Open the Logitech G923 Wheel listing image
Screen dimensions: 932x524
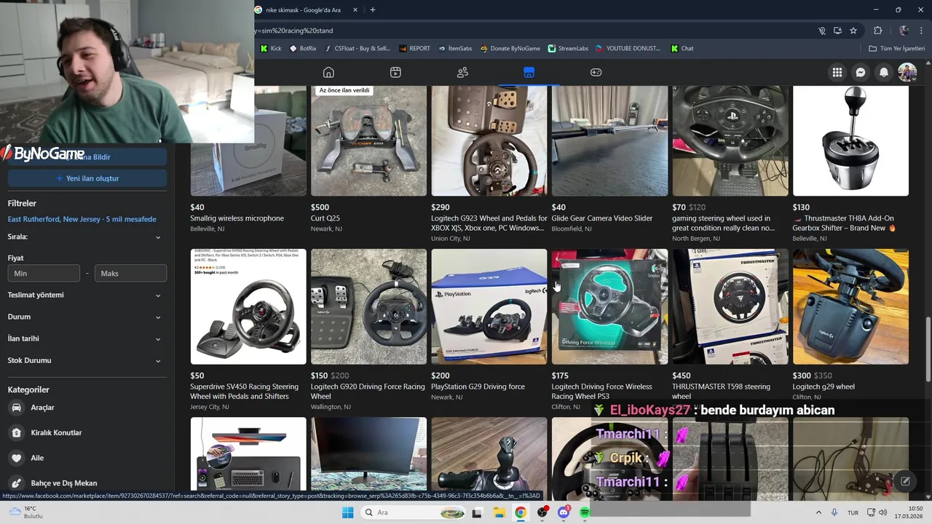point(489,140)
